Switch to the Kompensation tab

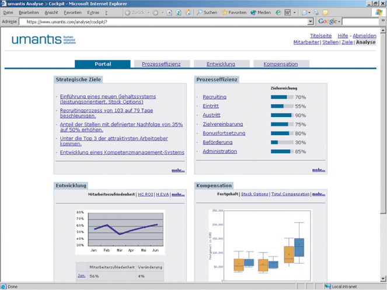coord(280,64)
